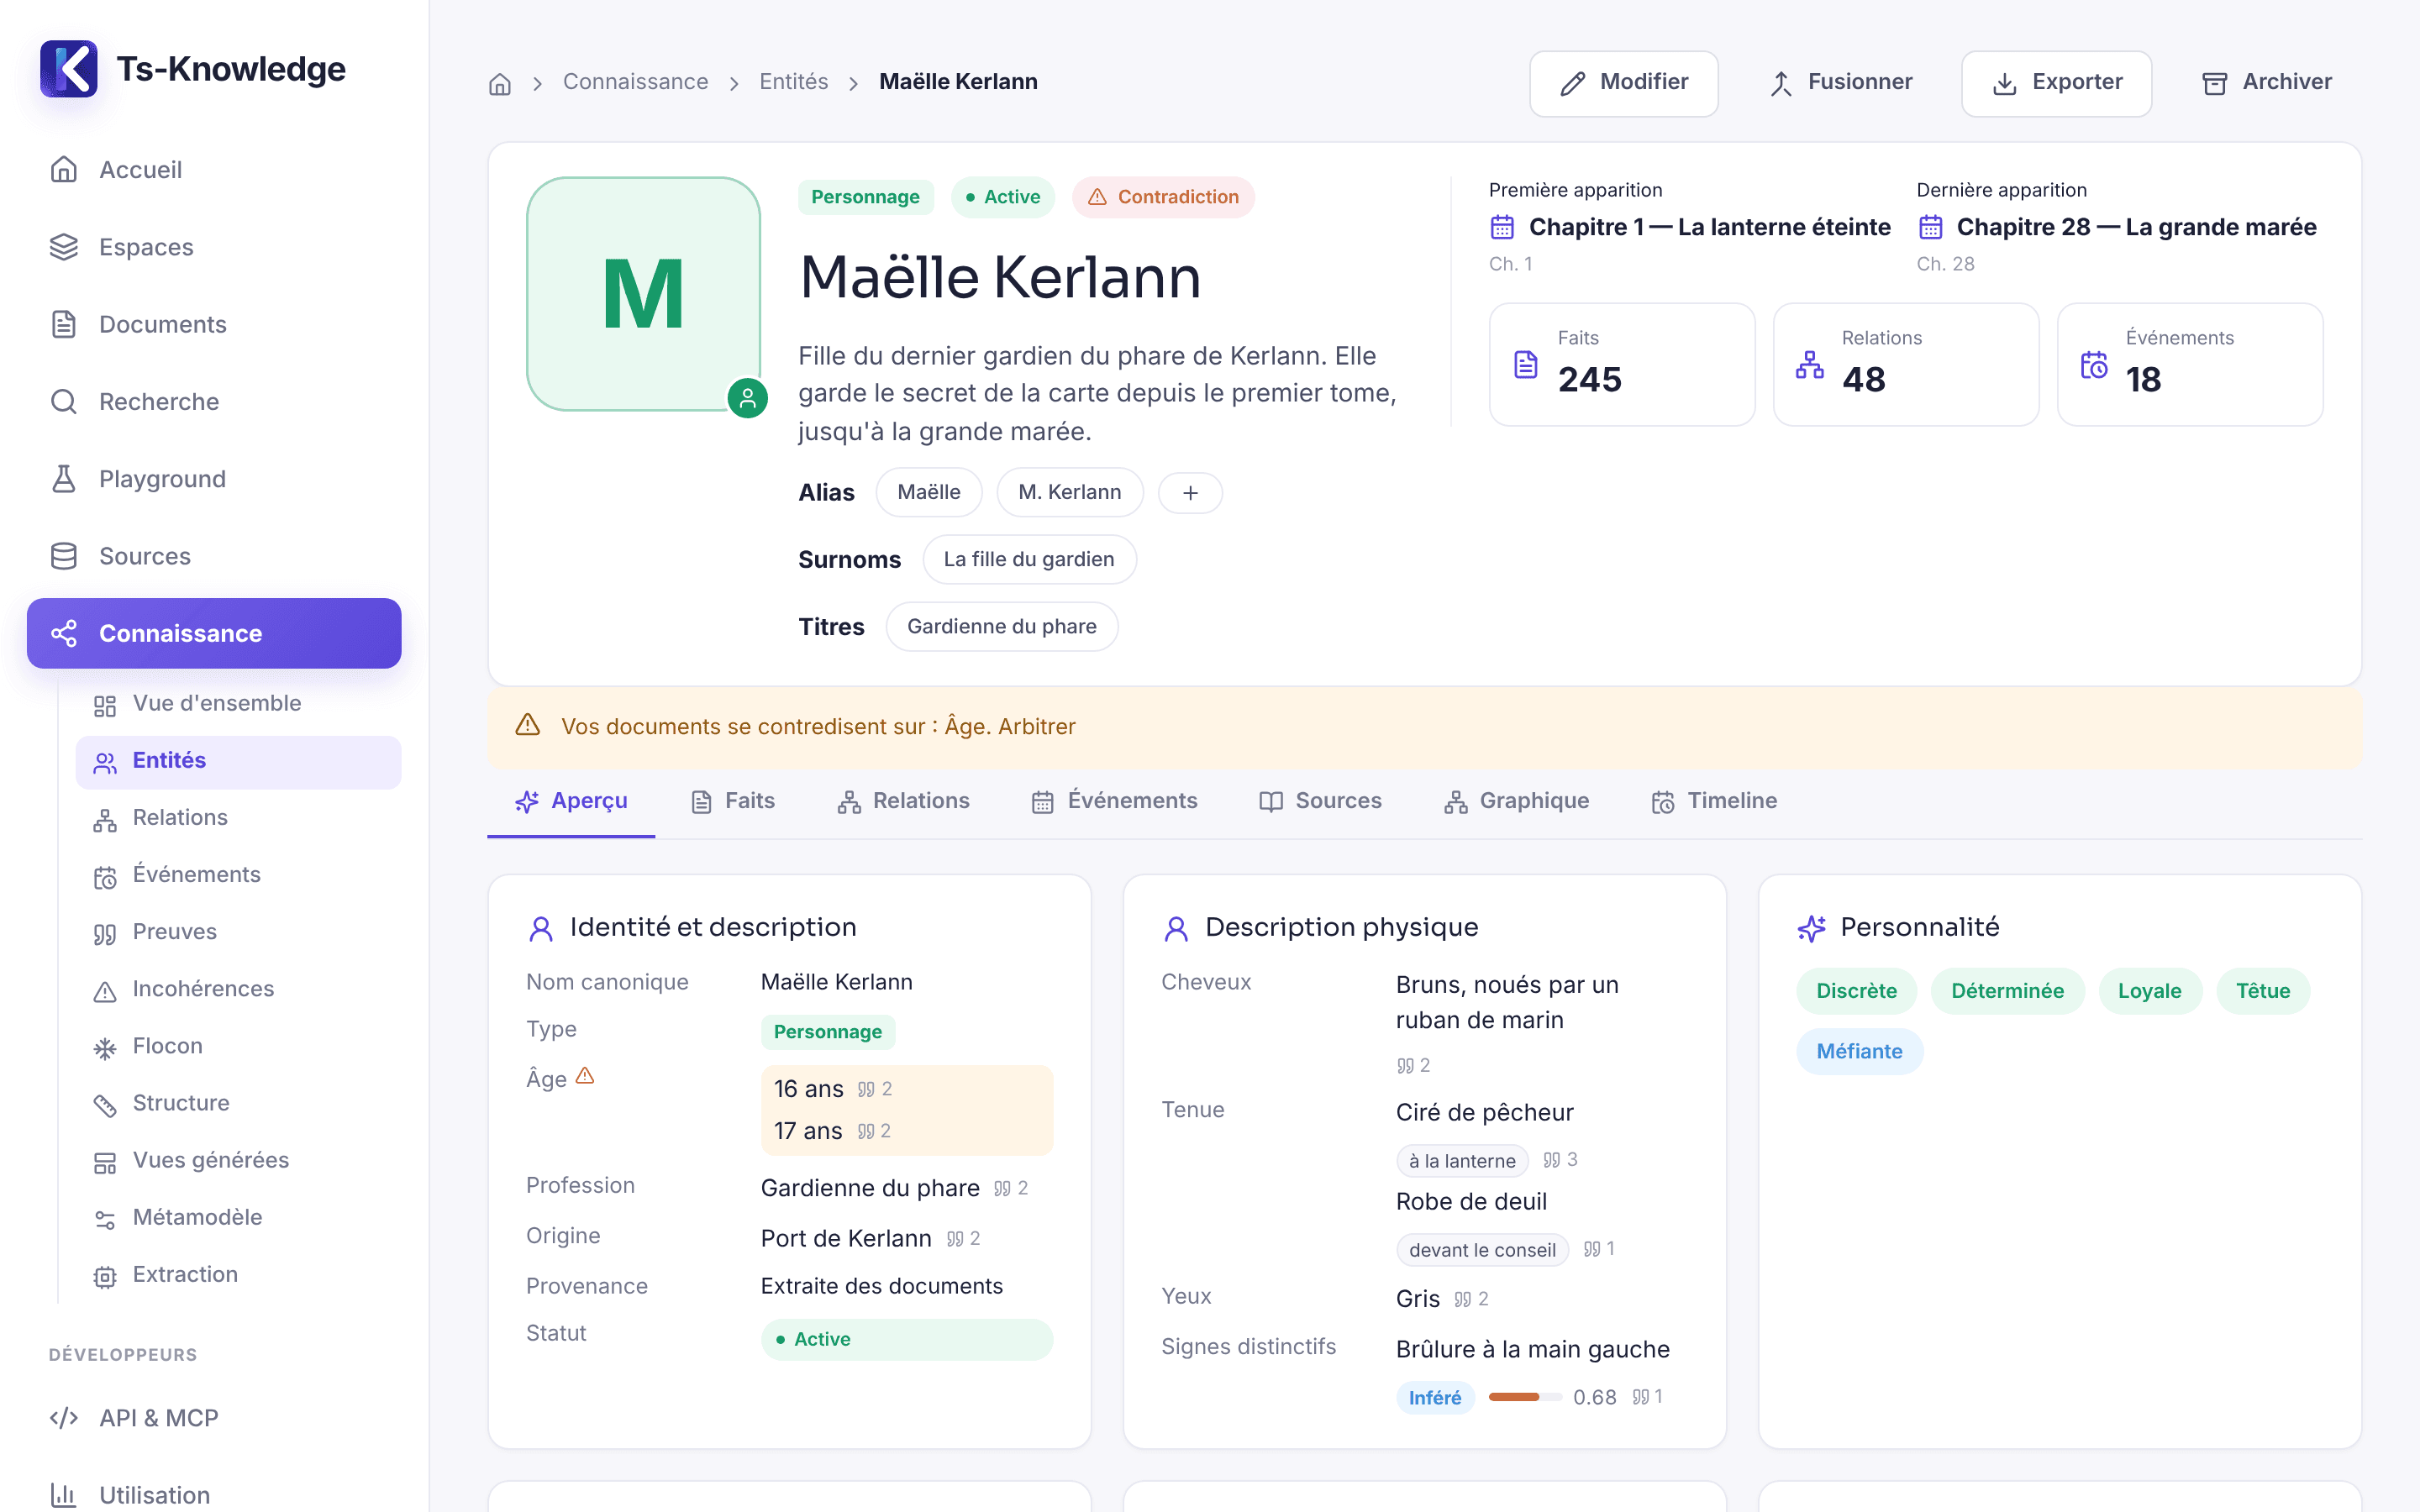Click the 'Méfiante' personality tag
The image size is (2420, 1512).
click(x=1859, y=1051)
